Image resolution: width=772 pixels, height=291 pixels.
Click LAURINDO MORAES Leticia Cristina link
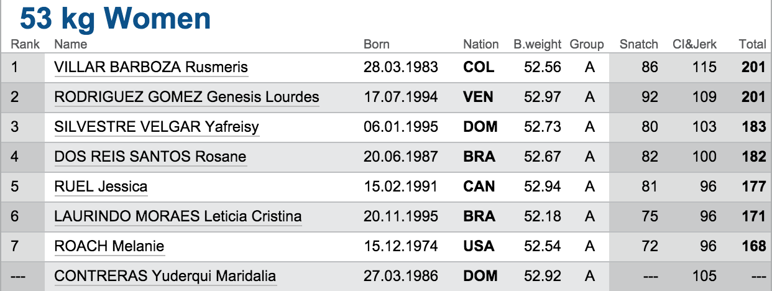point(178,216)
